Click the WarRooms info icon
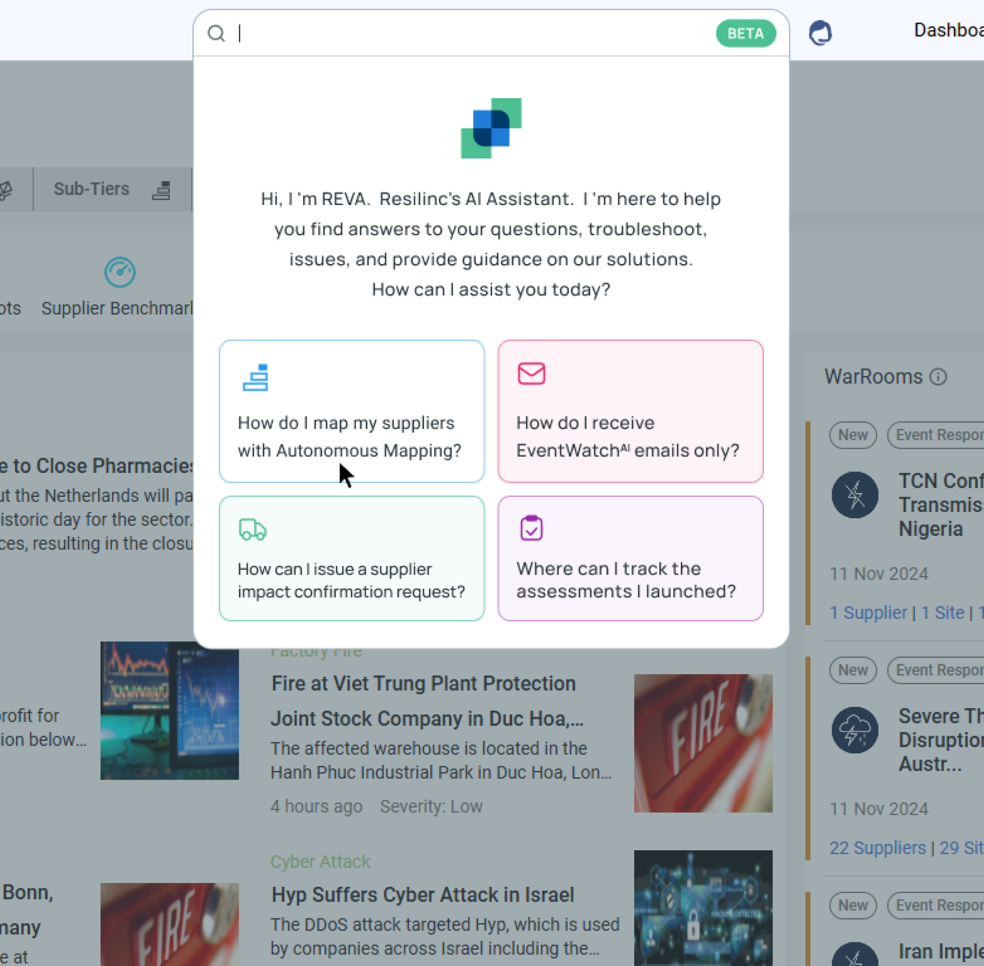 click(x=939, y=376)
